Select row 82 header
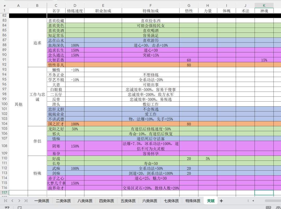This screenshot has width=281, height=209. [x=4, y=16]
